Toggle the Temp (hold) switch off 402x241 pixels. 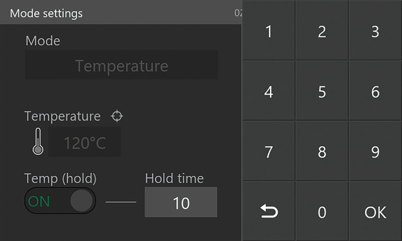pyautogui.click(x=60, y=201)
